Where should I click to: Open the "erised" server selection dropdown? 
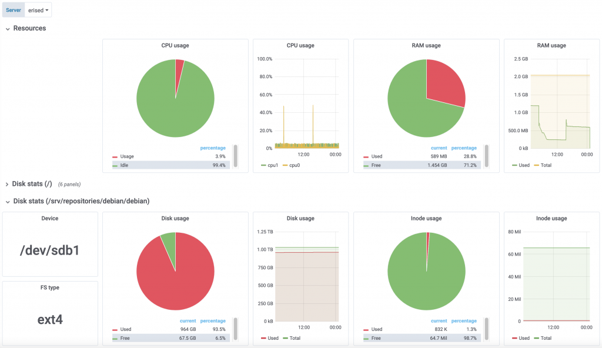click(x=38, y=9)
